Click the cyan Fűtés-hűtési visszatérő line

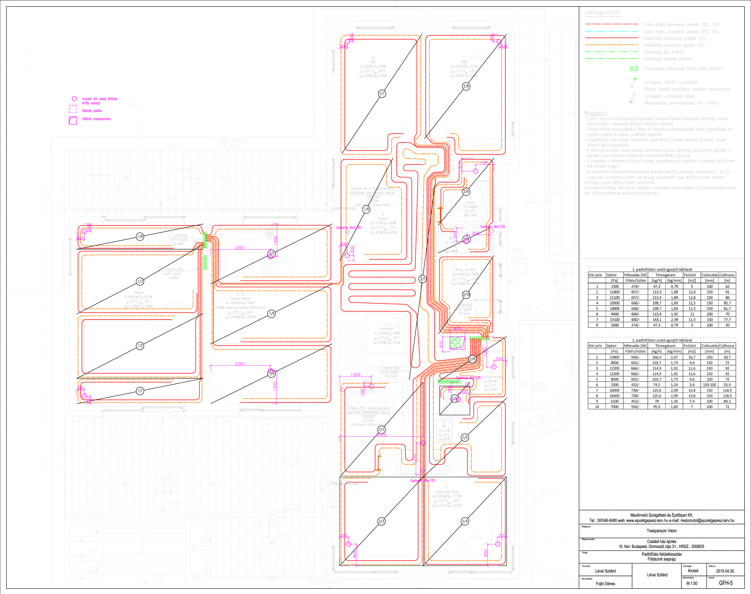[x=612, y=31]
